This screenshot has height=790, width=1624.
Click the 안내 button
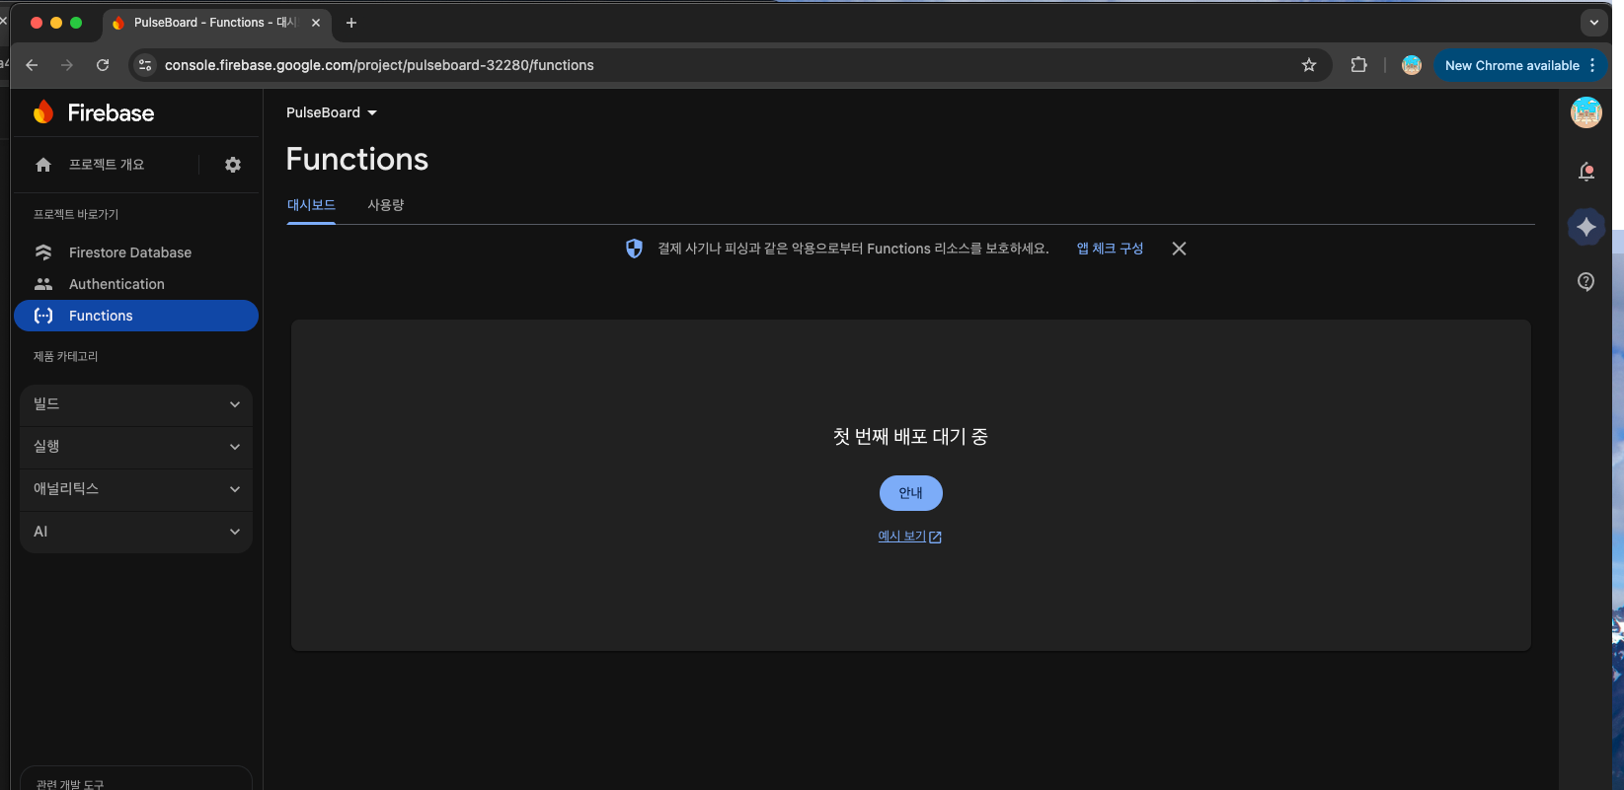point(911,493)
